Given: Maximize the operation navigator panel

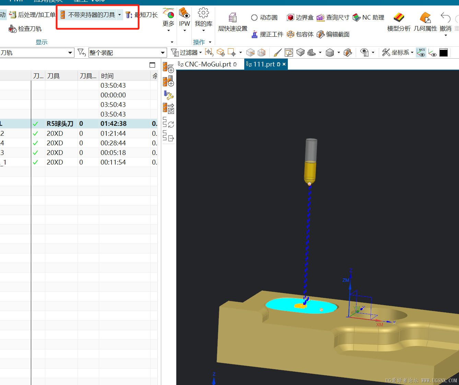Looking at the screenshot, I should coord(152,65).
